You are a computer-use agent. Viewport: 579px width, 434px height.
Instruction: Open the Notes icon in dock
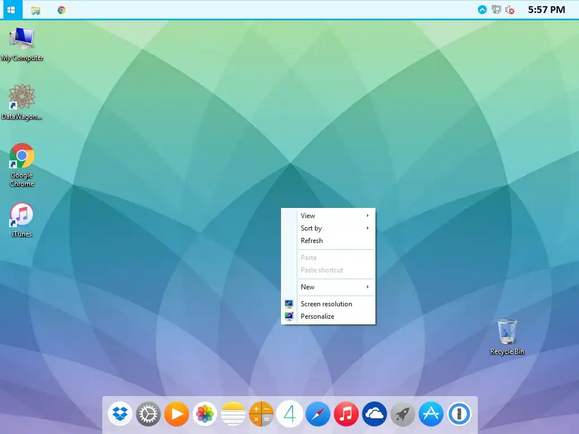233,414
